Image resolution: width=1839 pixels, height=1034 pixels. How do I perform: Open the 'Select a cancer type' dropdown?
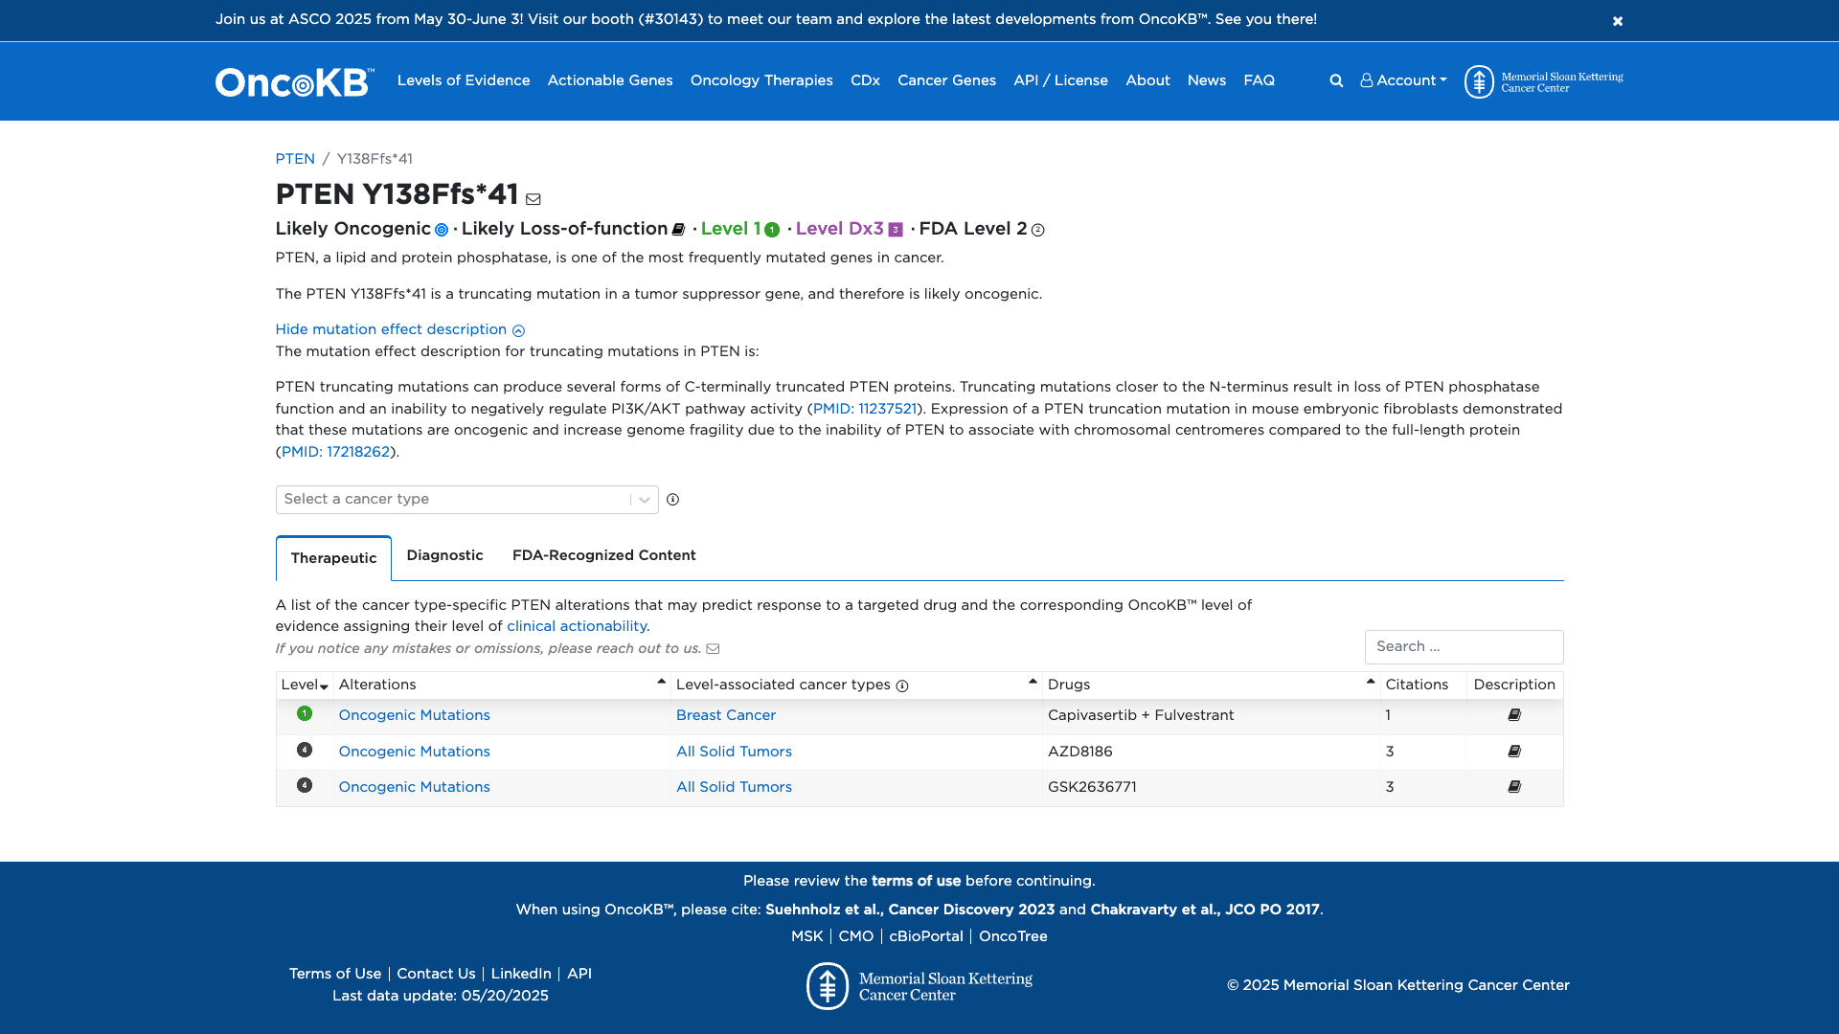click(466, 500)
